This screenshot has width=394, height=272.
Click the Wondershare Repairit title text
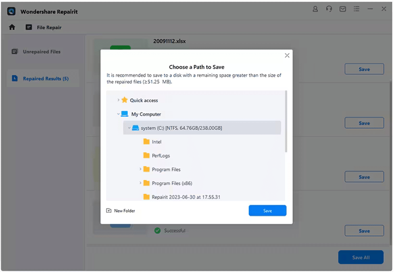point(49,12)
